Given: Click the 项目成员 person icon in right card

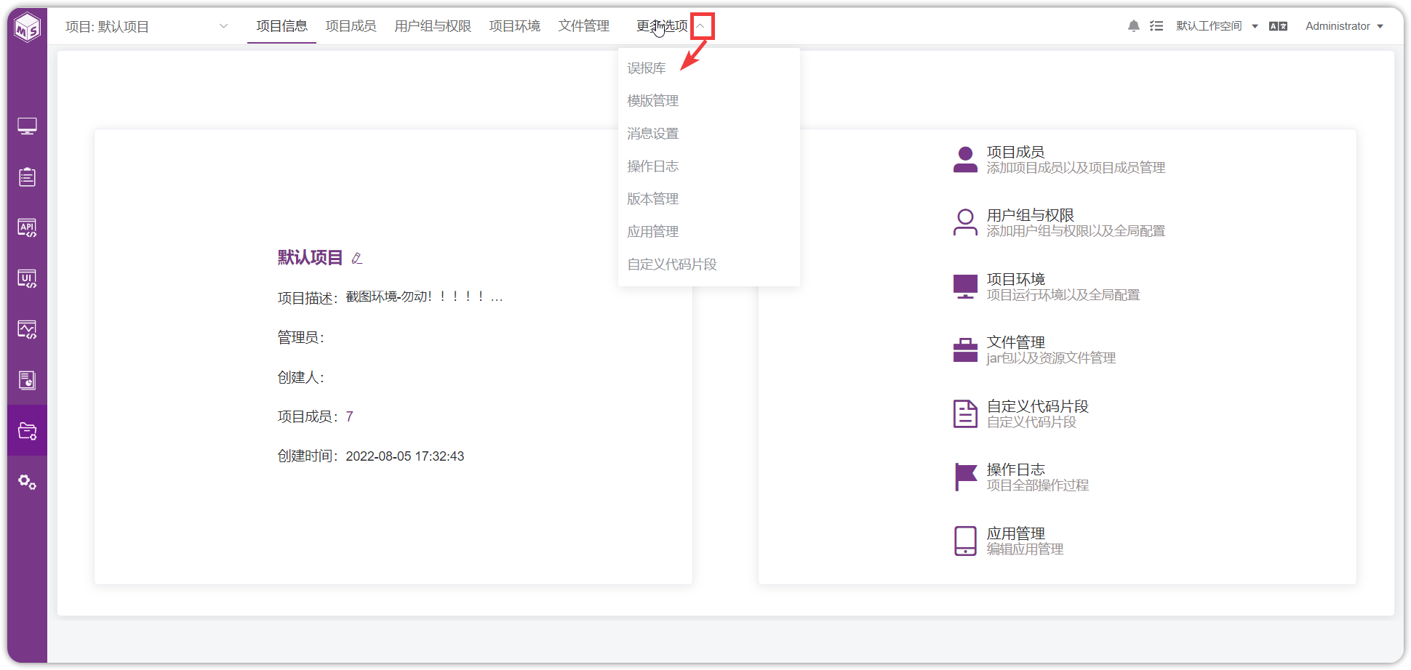Looking at the screenshot, I should (x=965, y=159).
